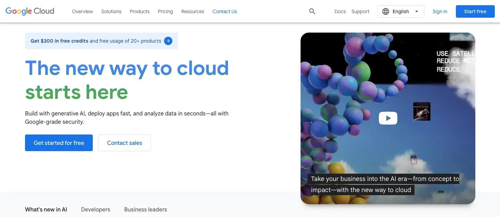This screenshot has width=500, height=217.
Task: Play the video with the play button
Action: pos(388,118)
